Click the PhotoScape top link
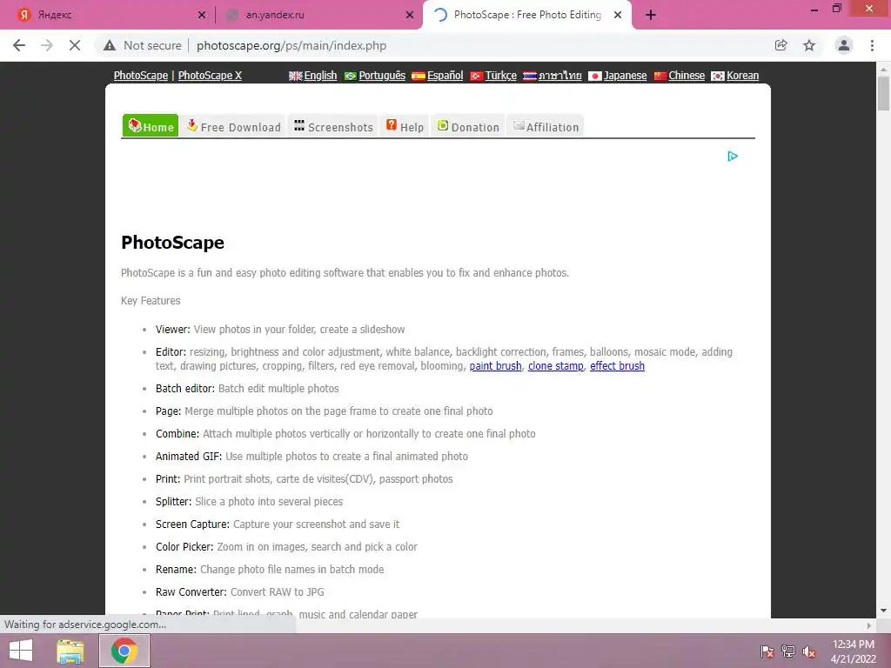This screenshot has width=891, height=668. pos(140,76)
